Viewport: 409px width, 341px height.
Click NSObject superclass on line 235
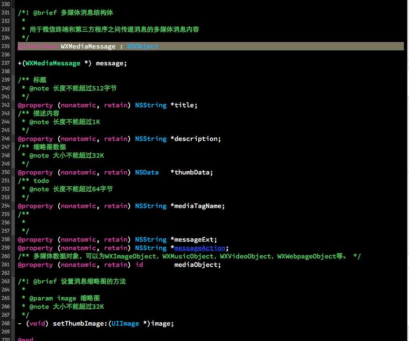click(x=143, y=47)
